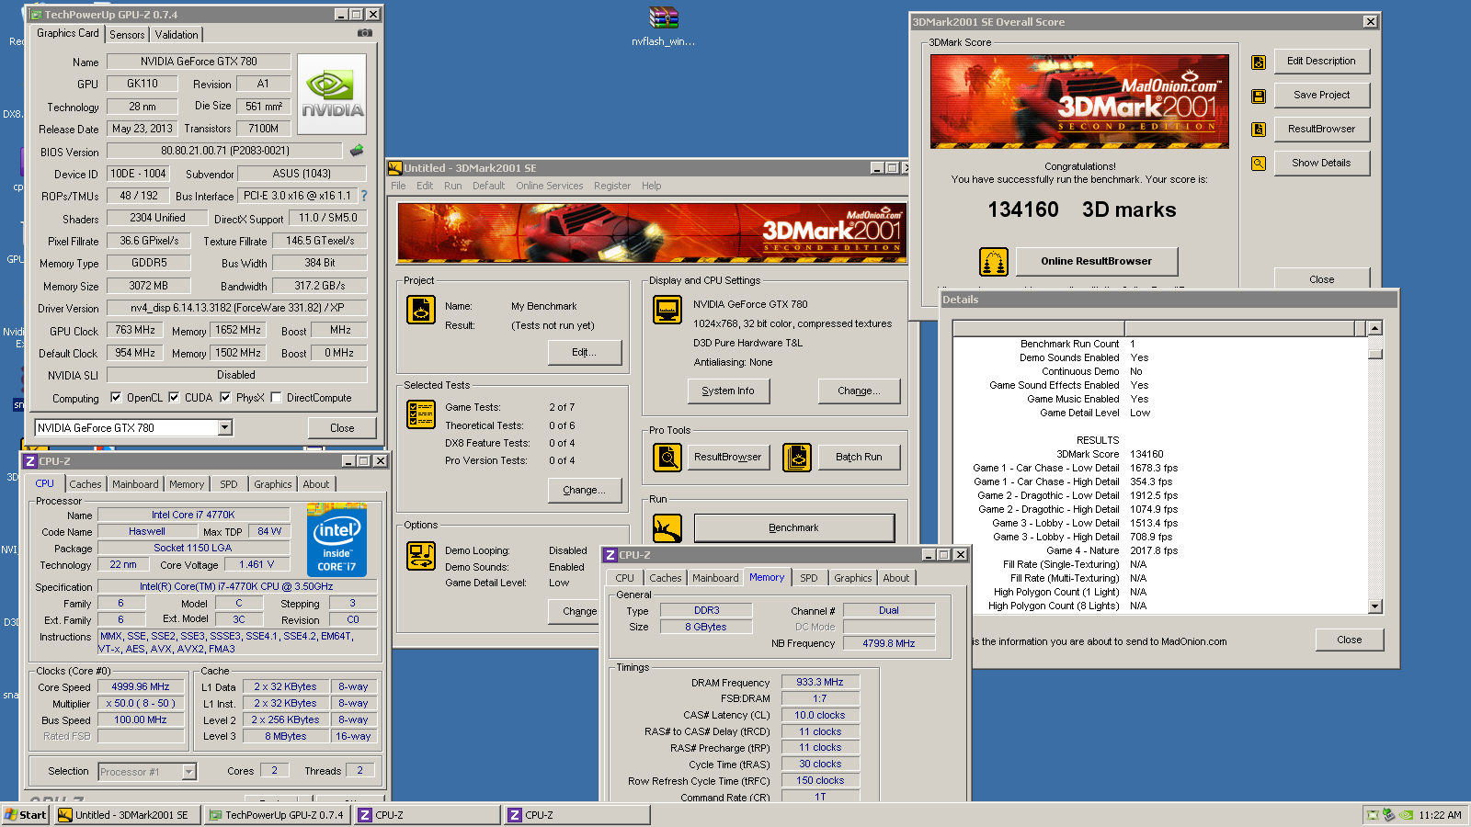Click the Options icon in 3DMark window
This screenshot has width=1471, height=827.
point(421,556)
